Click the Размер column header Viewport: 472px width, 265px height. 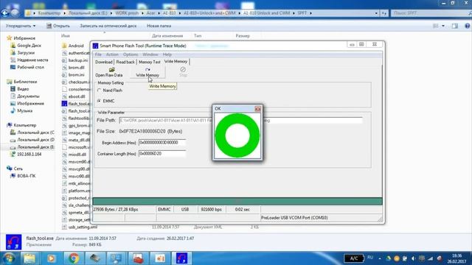click(243, 36)
